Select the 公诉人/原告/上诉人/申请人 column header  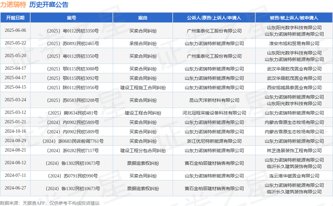pos(214,18)
